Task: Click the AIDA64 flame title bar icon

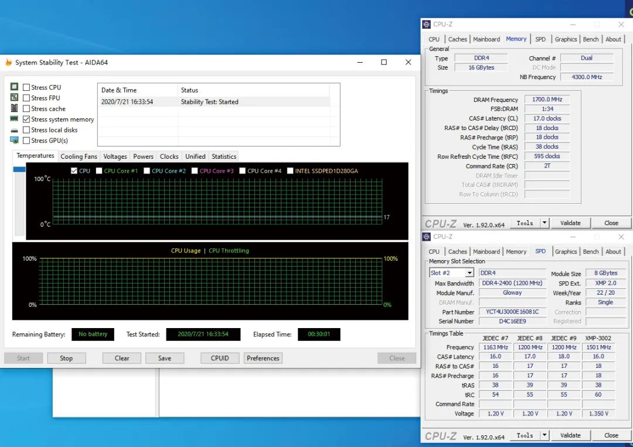Action: pyautogui.click(x=8, y=63)
